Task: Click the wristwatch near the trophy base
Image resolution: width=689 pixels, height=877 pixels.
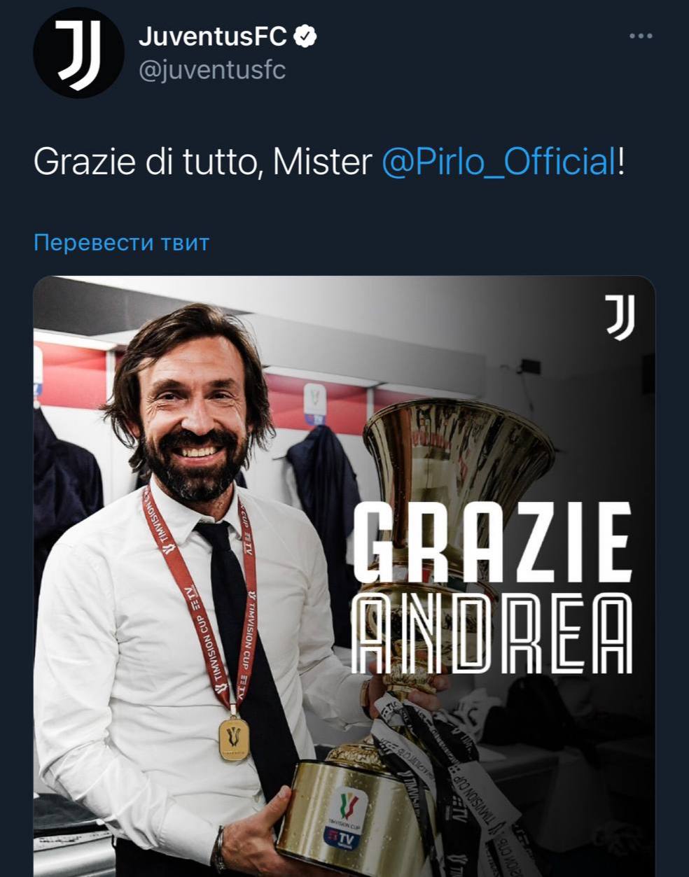Action: click(x=219, y=848)
